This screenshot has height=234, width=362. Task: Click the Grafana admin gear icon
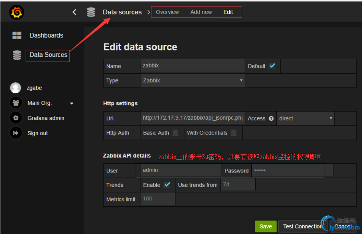(x=16, y=118)
